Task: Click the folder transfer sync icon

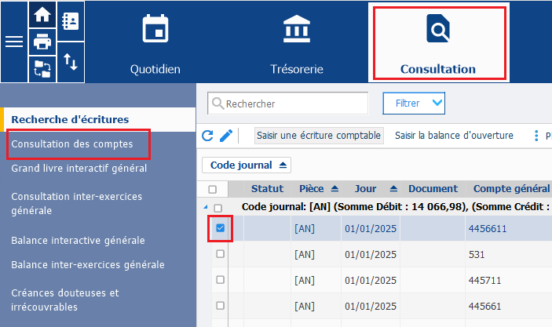Action: [42, 69]
